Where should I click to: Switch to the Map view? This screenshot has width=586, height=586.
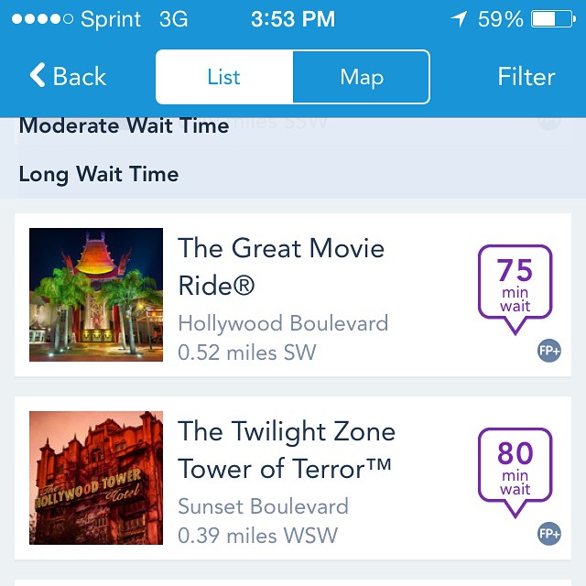[361, 77]
